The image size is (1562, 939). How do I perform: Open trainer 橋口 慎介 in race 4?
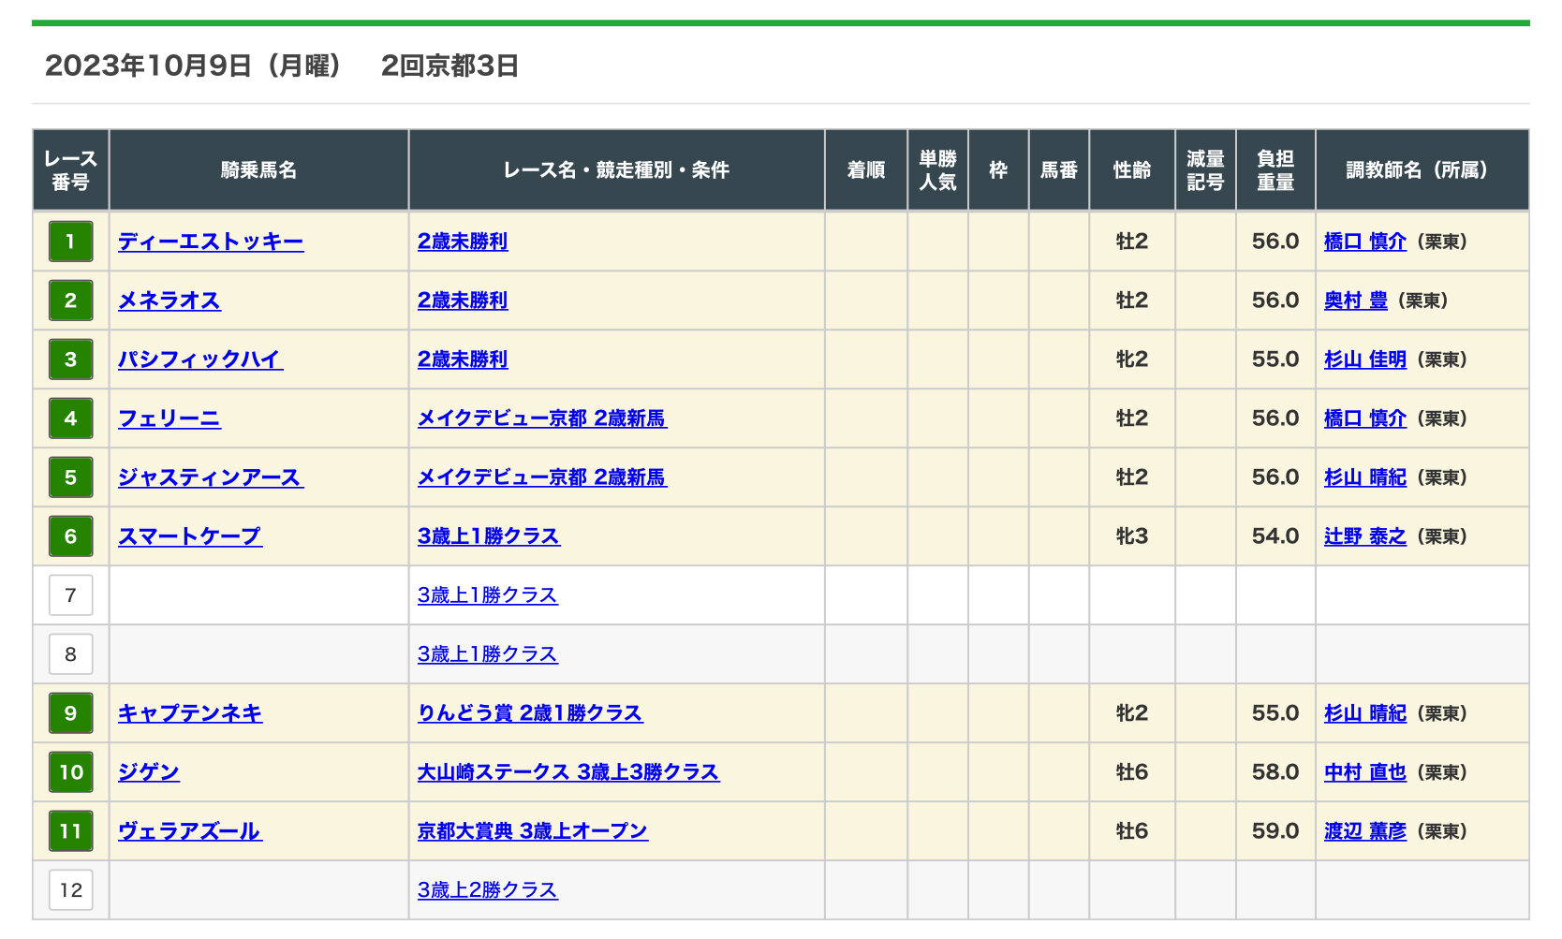pos(1365,418)
